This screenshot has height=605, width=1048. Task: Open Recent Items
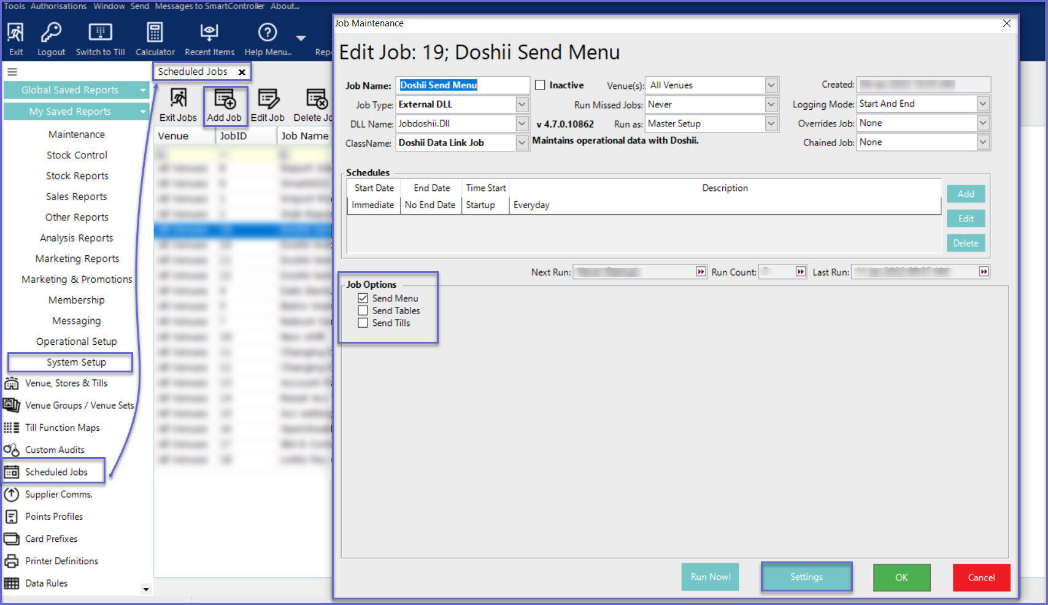click(209, 39)
